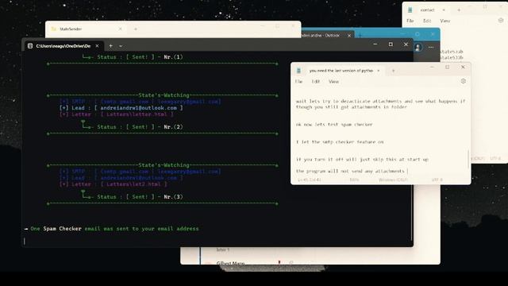Open File menu in contact Notepad
This screenshot has height=286, width=508.
pos(410,21)
